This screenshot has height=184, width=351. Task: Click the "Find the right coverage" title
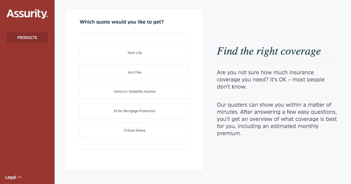pos(269,51)
